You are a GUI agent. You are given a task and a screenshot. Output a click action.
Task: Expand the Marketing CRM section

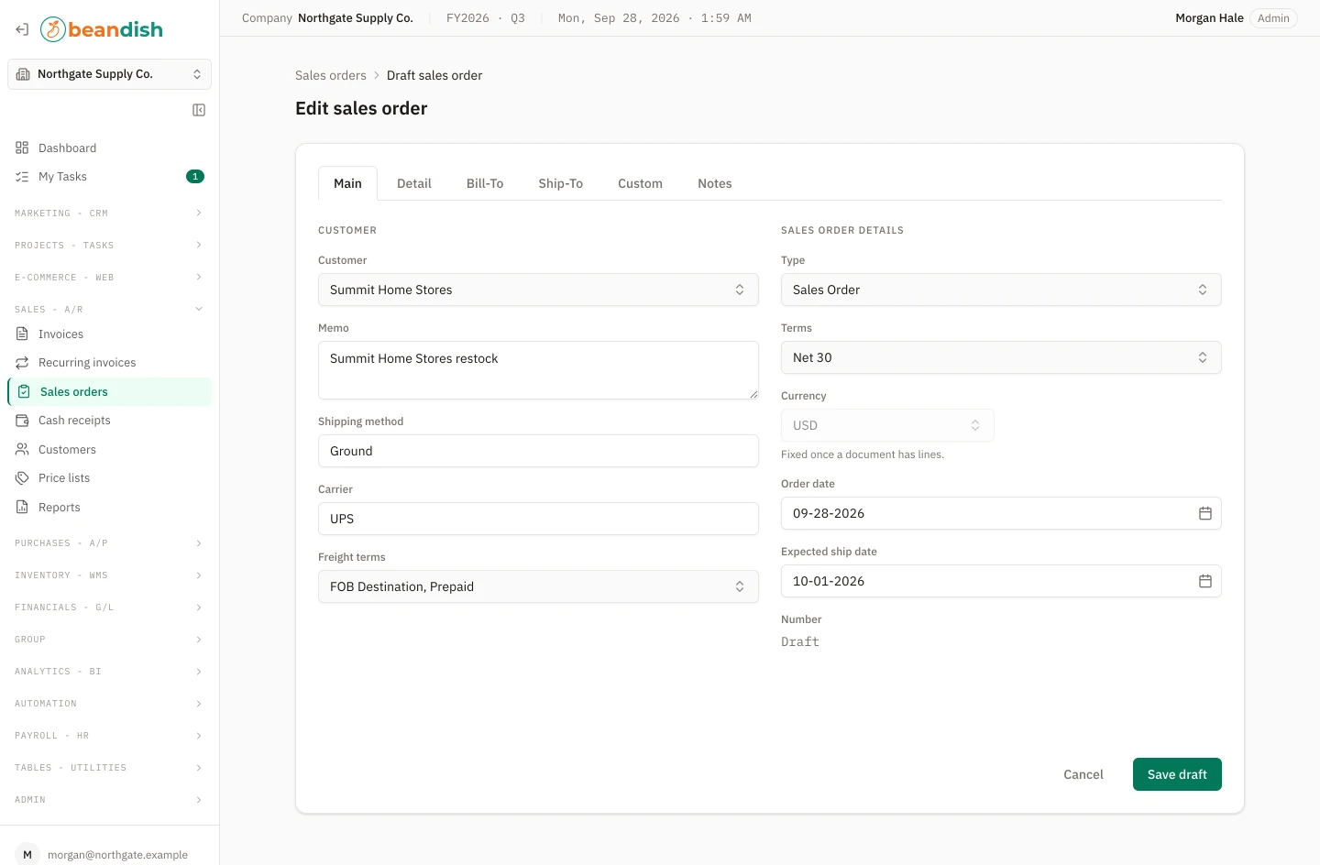[x=109, y=214]
